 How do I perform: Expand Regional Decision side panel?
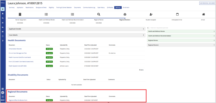pyautogui.click(x=181, y=45)
